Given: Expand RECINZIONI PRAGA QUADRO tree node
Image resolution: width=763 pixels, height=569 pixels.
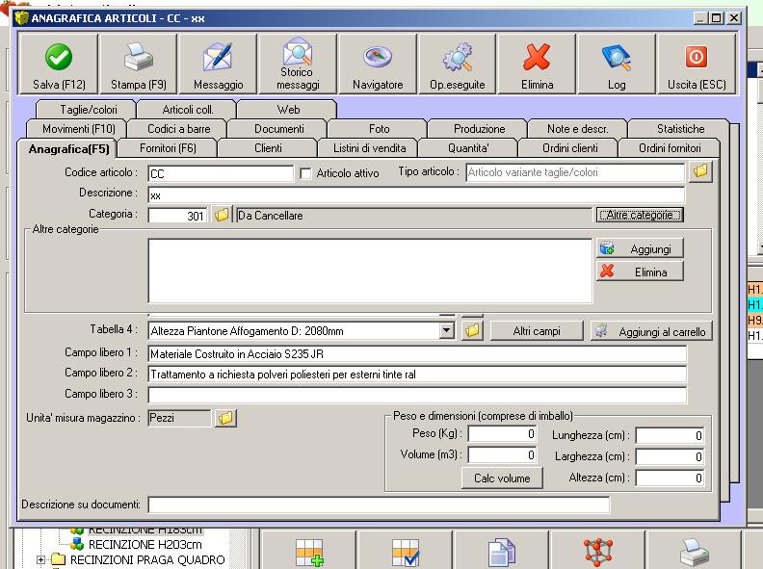Looking at the screenshot, I should [41, 559].
